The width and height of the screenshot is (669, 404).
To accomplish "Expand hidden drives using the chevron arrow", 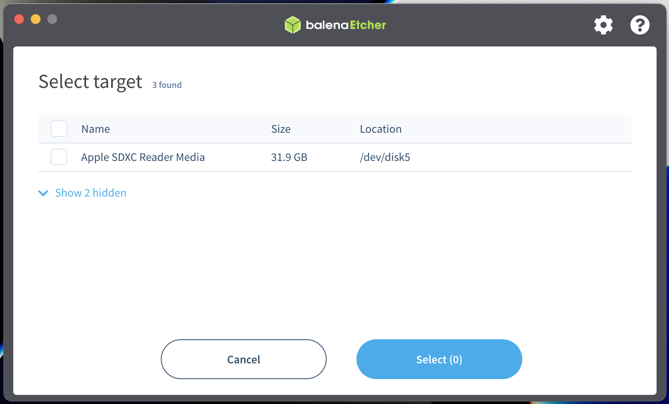I will pos(43,193).
